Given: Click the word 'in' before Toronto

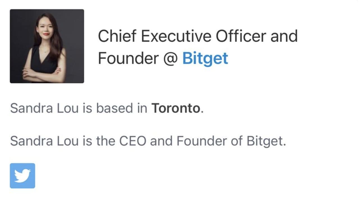Looking at the screenshot, I should click(x=142, y=108).
